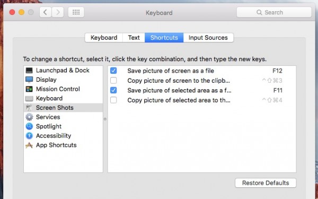
Task: Select "Copy picture of screen to the clipb..." row
Action: click(202, 81)
